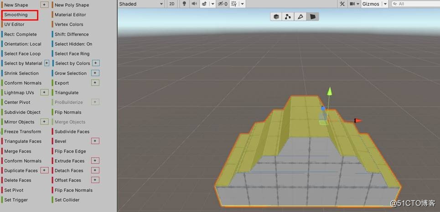
Task: Click the blue Z-axis gizmo handle
Action: 323,108
